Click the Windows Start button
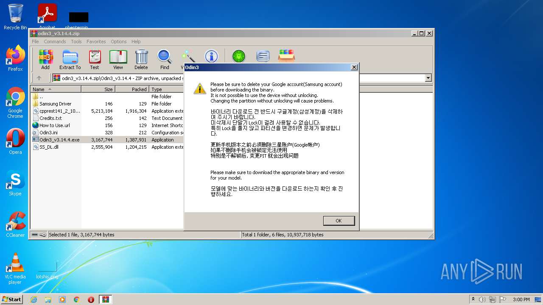This screenshot has height=305, width=543. pyautogui.click(x=11, y=299)
